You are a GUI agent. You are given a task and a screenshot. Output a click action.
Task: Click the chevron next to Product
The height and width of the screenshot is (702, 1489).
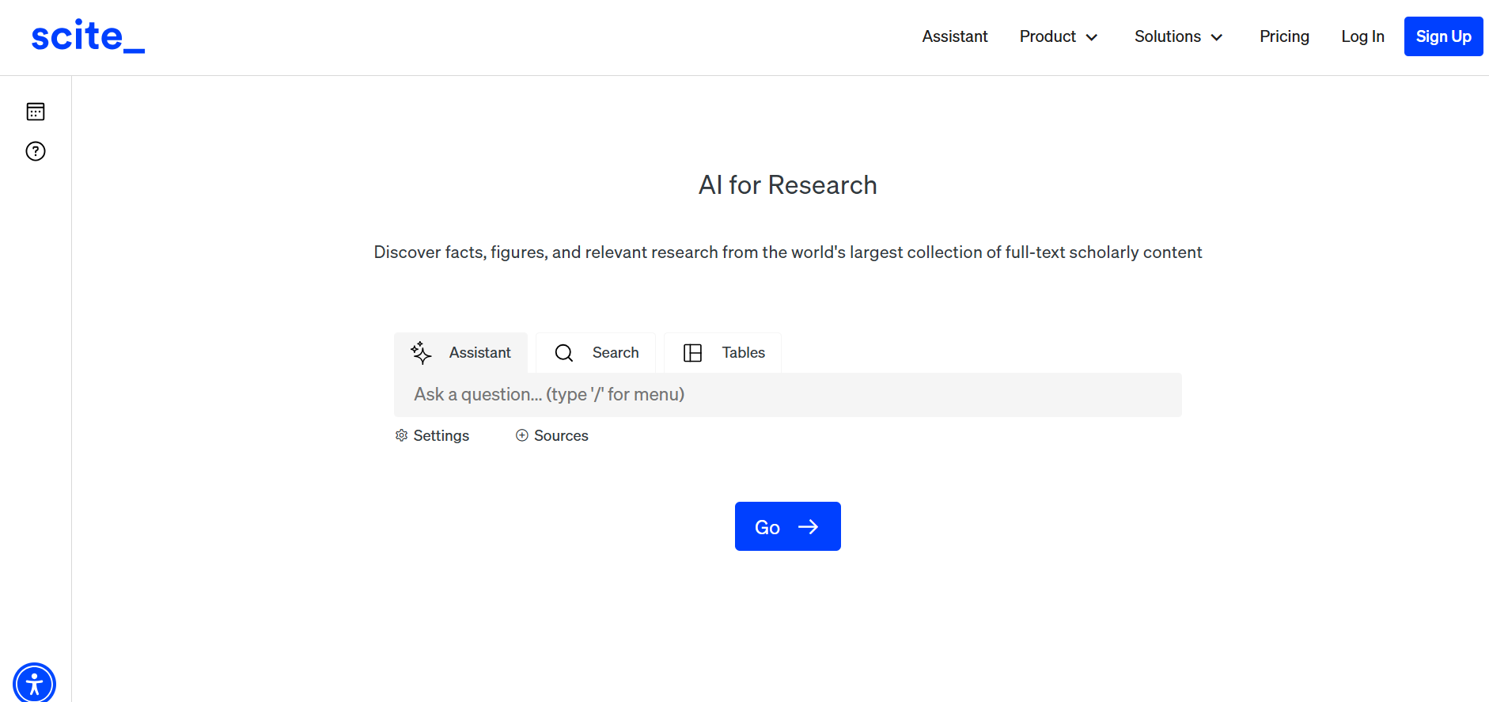click(1092, 37)
